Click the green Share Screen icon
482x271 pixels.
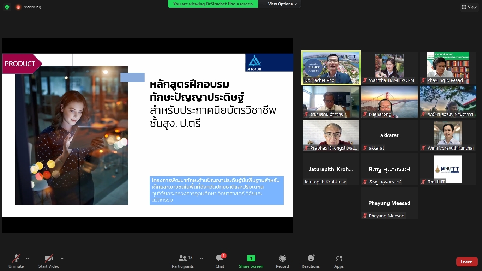[x=251, y=258]
